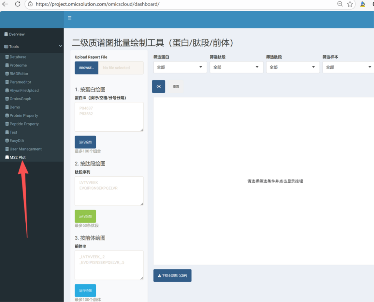Download all images ZIP button
Screen dimensions: 374x302
[x=172, y=276]
